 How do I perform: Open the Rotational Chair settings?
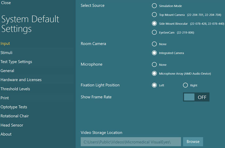click(x=15, y=116)
